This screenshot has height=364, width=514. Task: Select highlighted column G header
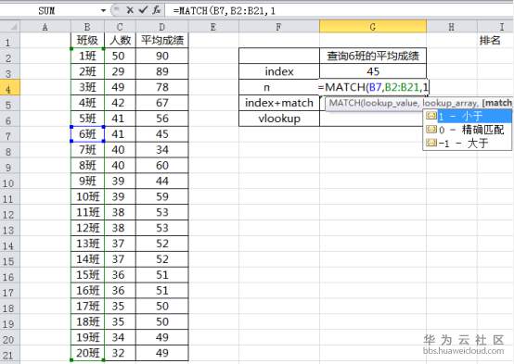pyautogui.click(x=373, y=27)
